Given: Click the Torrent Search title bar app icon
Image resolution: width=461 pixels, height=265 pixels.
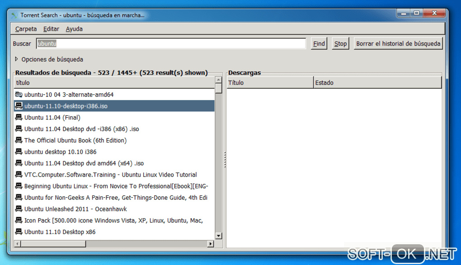Looking at the screenshot, I should click(x=14, y=15).
